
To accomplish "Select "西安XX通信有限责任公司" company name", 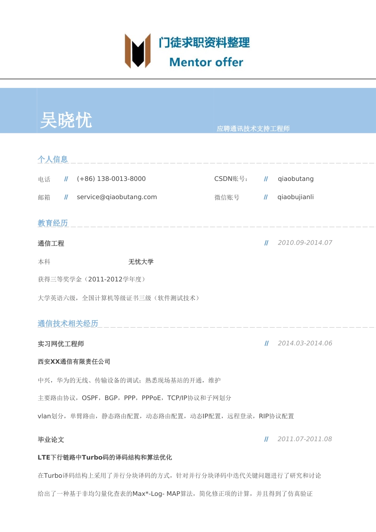I will click(x=74, y=361).
